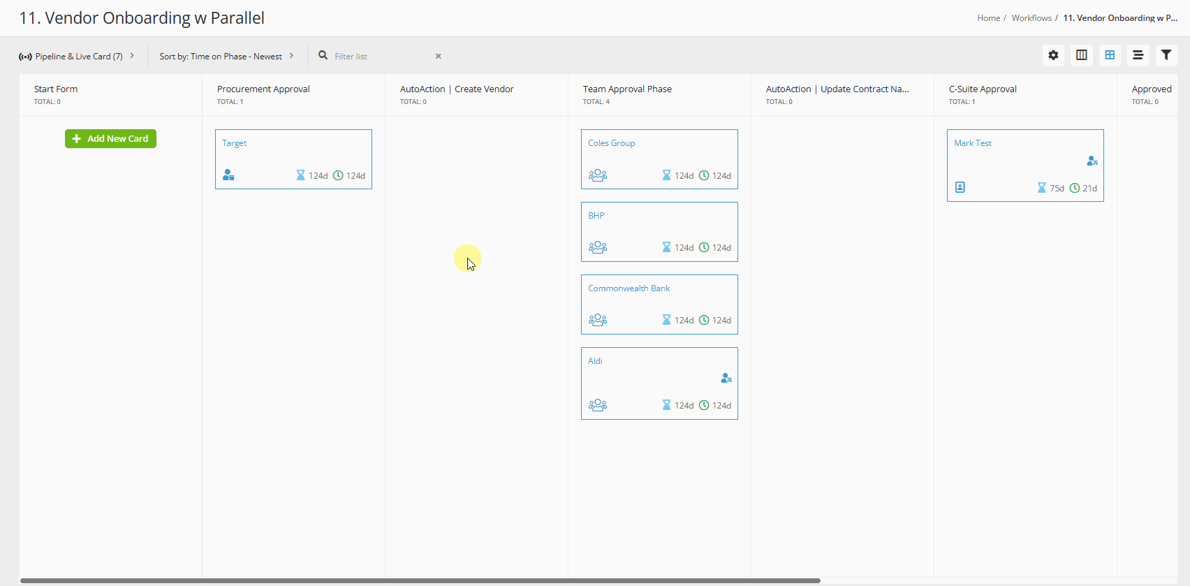Click the team group icon on BHP card
Viewport: 1190px width, 586px height.
pyautogui.click(x=598, y=247)
